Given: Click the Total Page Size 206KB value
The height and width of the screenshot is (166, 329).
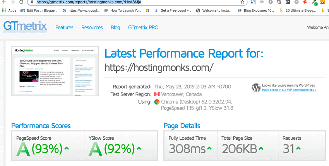Looking at the screenshot, I should pos(240,149).
